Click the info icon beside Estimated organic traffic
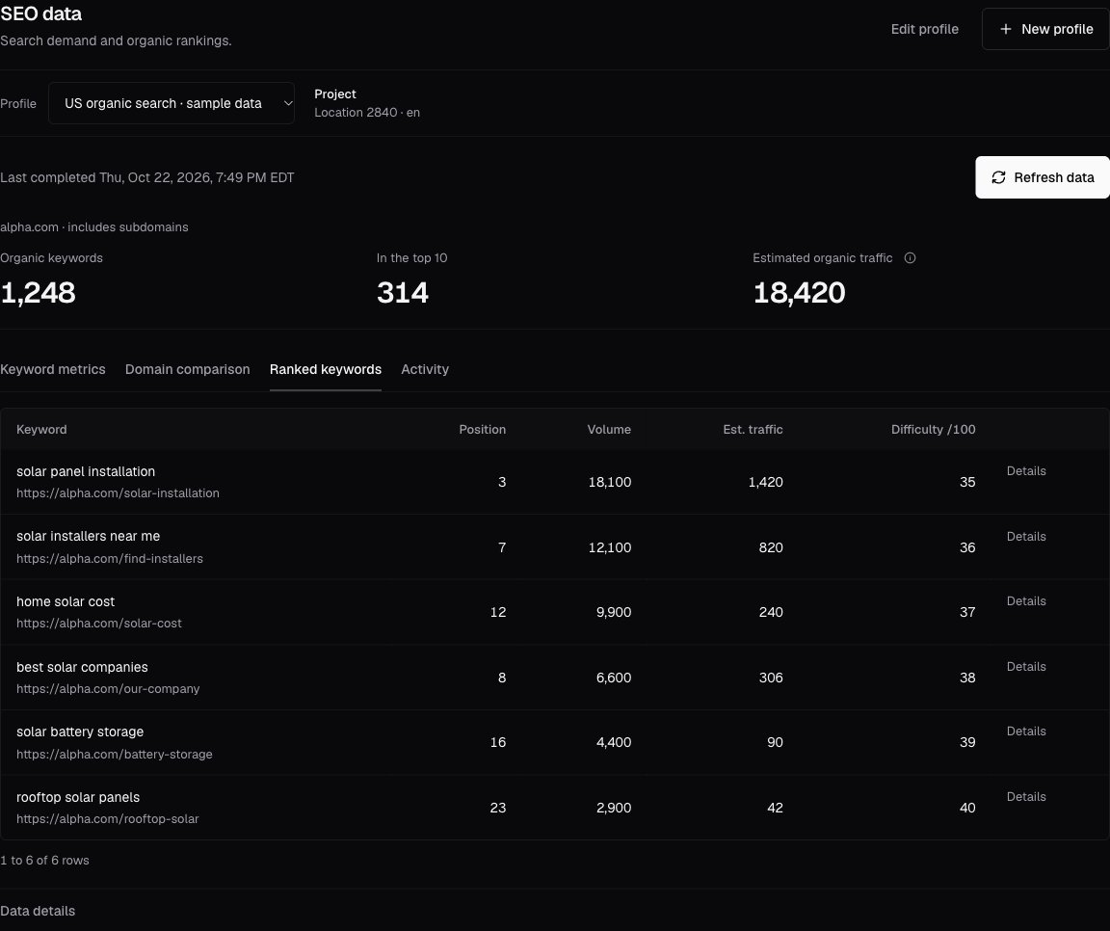 point(910,258)
